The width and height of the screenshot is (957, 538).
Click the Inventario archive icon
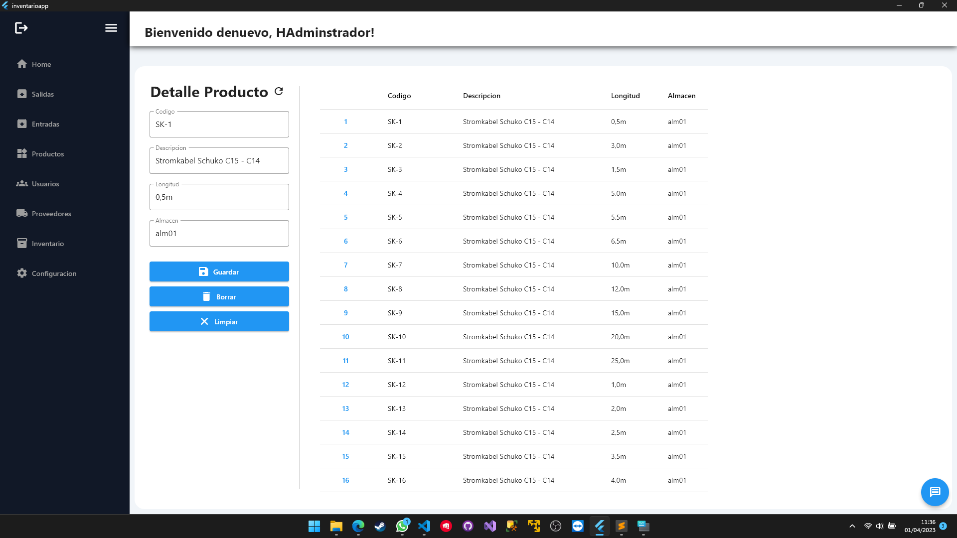click(22, 243)
